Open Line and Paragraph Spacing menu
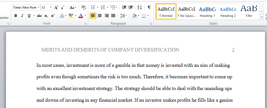Viewport: 267px width, 108px height. [124, 16]
